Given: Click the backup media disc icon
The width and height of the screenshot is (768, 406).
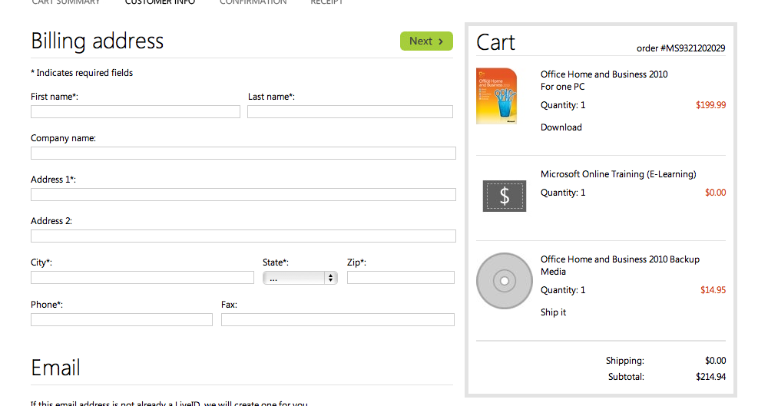Looking at the screenshot, I should [x=505, y=281].
